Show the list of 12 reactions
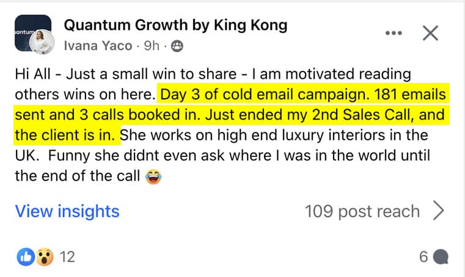465x277 pixels. pyautogui.click(x=68, y=257)
